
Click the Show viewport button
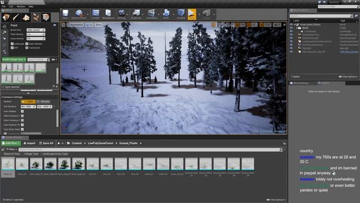(98, 25)
